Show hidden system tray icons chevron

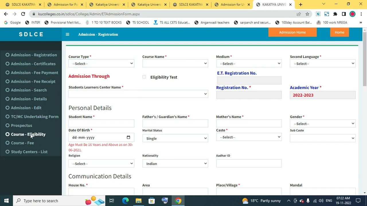coord(289,201)
